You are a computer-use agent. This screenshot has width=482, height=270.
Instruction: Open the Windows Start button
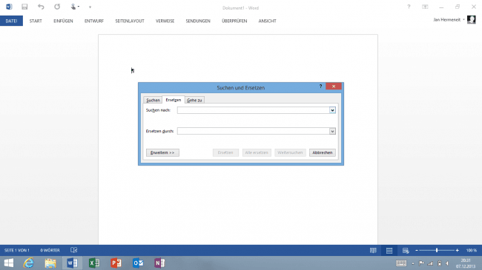pyautogui.click(x=9, y=263)
